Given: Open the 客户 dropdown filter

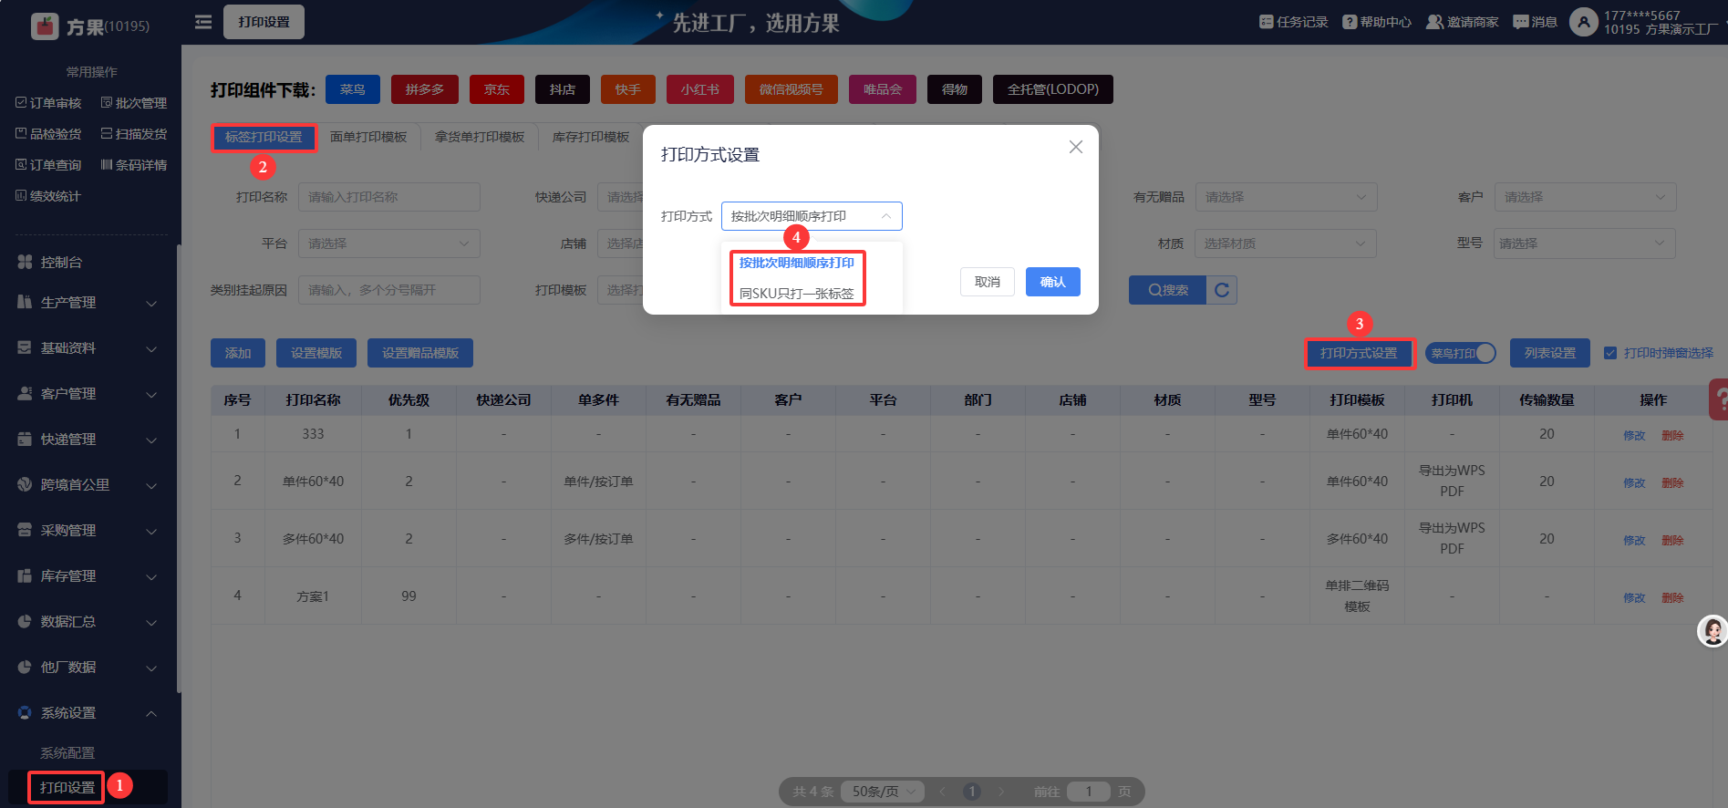Looking at the screenshot, I should tap(1585, 197).
